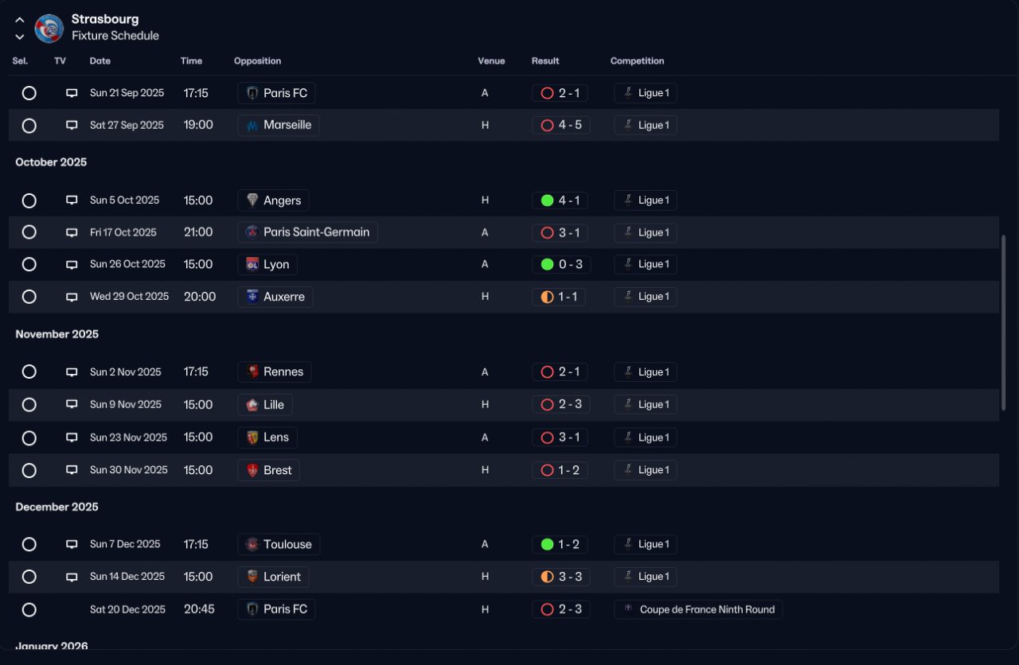Click the Competition column header
The width and height of the screenshot is (1019, 665).
coord(637,61)
